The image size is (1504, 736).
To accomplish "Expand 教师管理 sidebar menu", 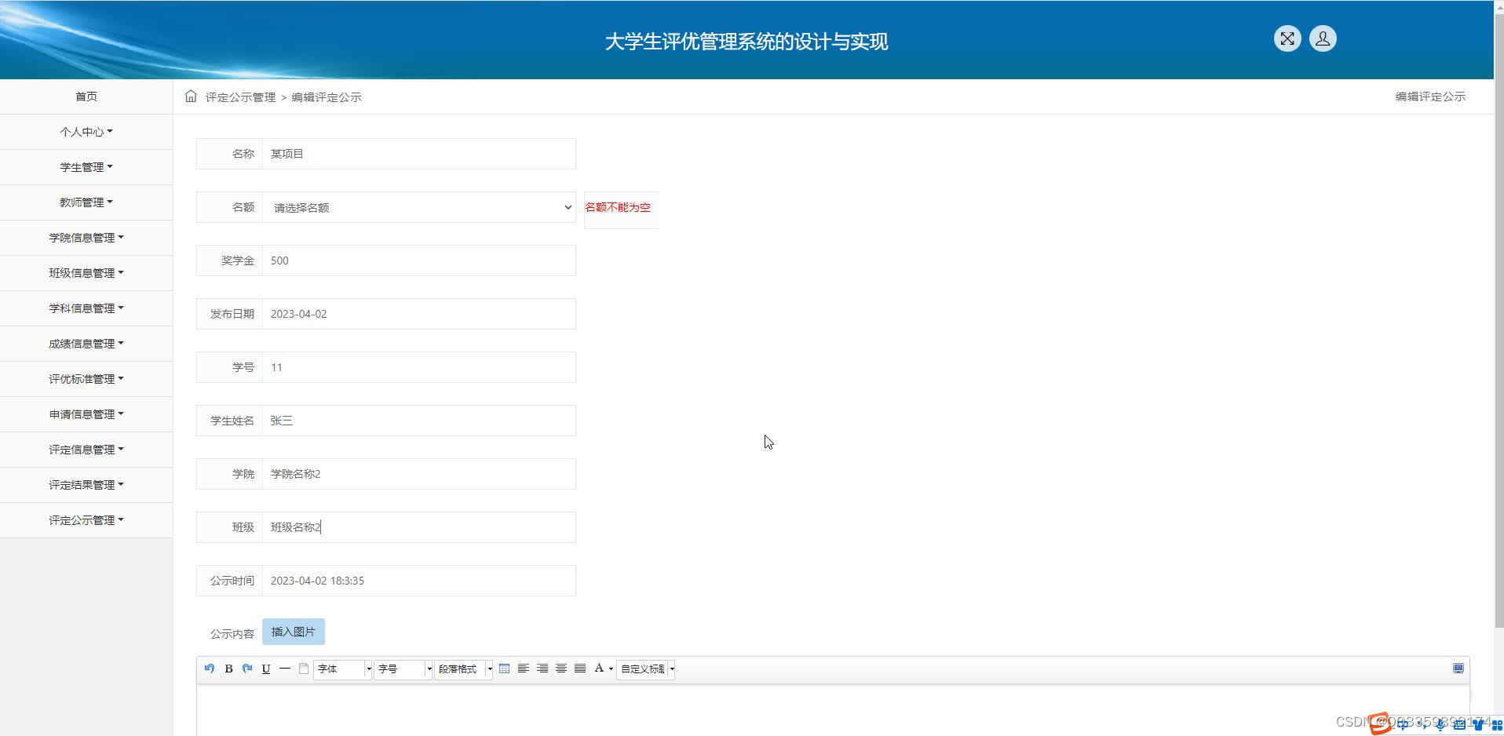I will [x=86, y=202].
